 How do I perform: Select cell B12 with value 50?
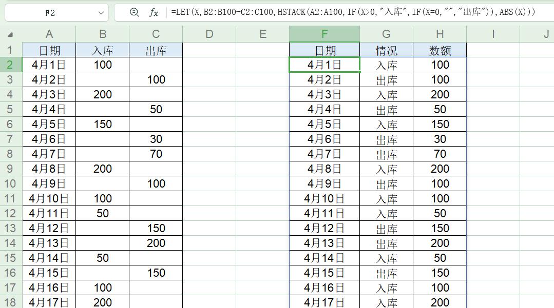(103, 213)
